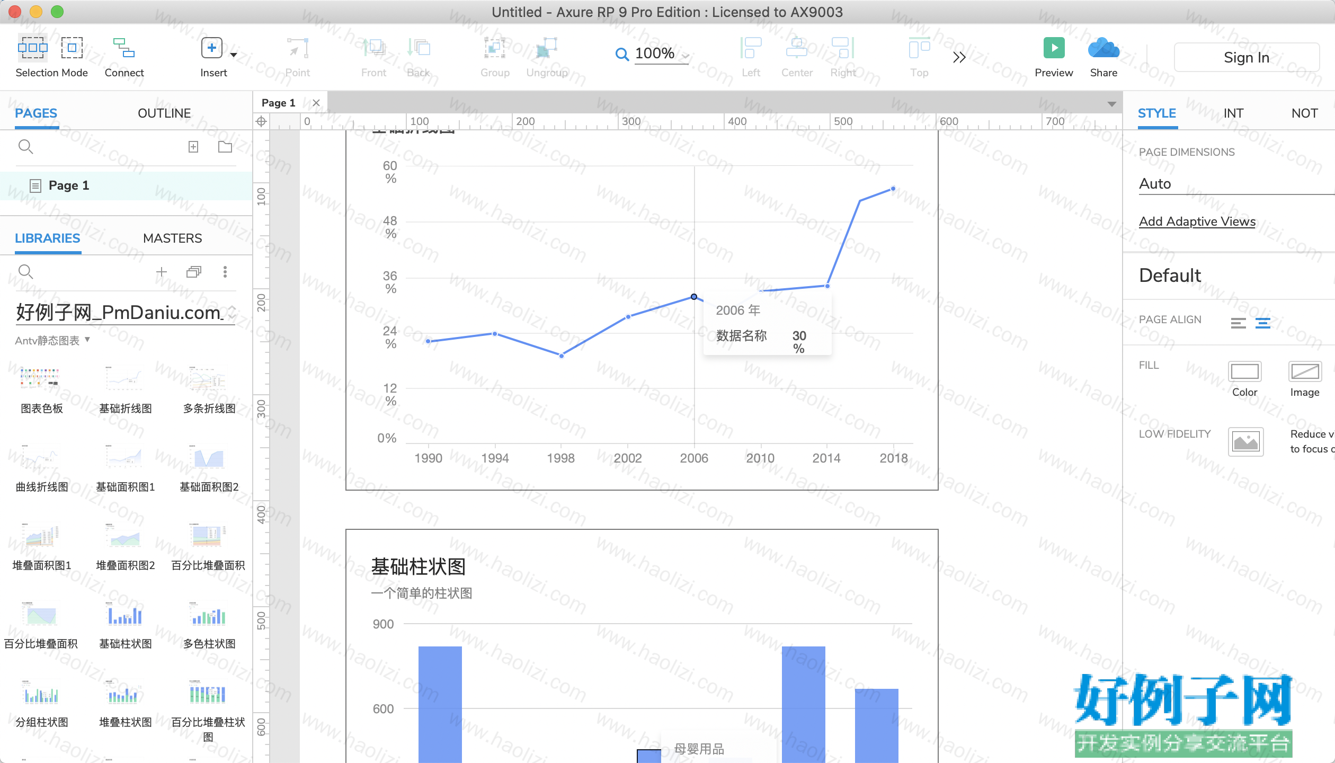Click the Share cloud icon
Viewport: 1335px width, 763px height.
click(1103, 48)
